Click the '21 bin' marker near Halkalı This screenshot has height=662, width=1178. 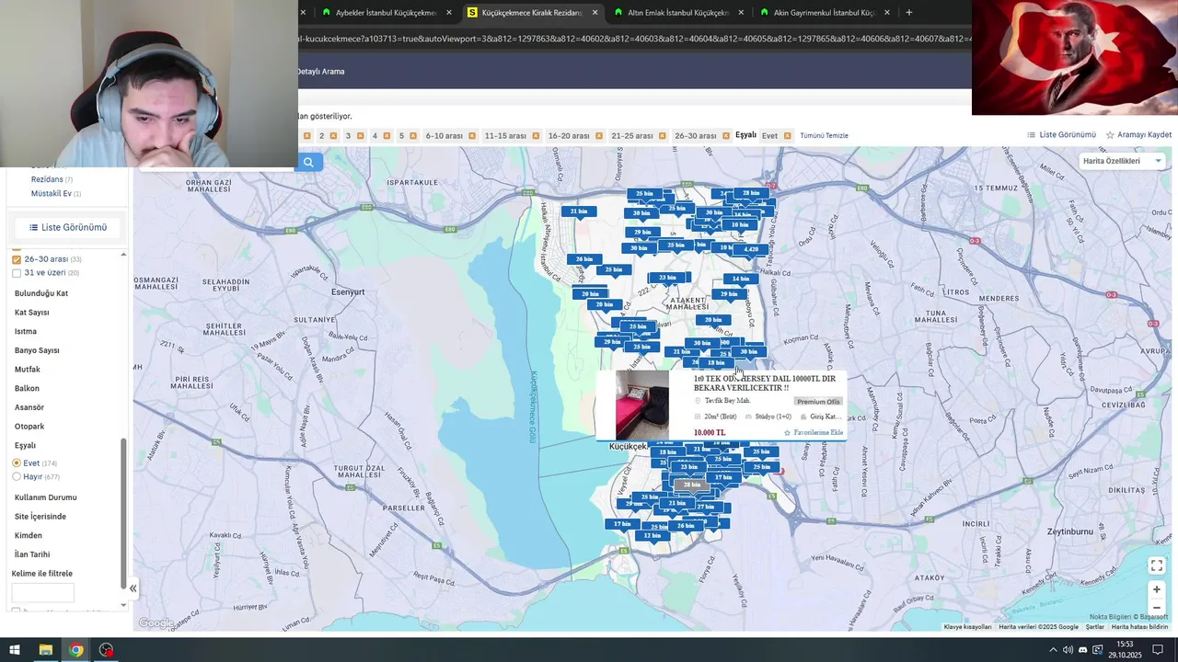click(x=579, y=211)
